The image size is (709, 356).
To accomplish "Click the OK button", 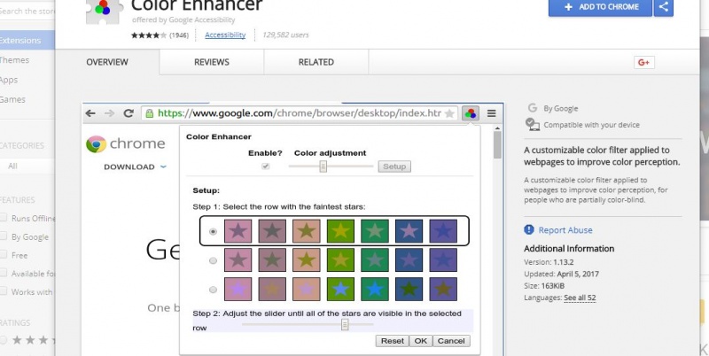I will pos(420,341).
